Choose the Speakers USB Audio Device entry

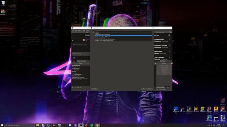tap(123, 40)
